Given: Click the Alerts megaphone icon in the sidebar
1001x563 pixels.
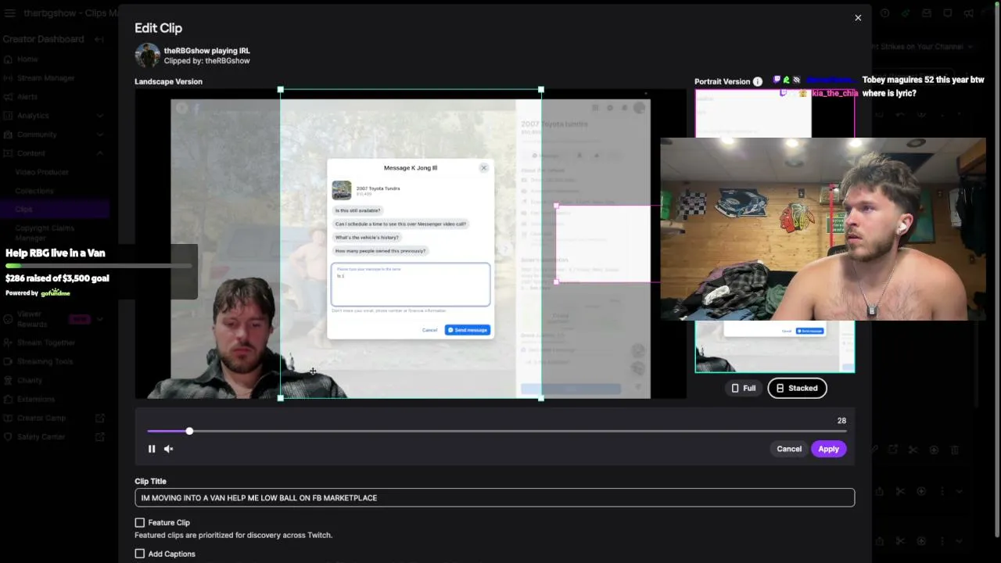Looking at the screenshot, I should (7, 97).
